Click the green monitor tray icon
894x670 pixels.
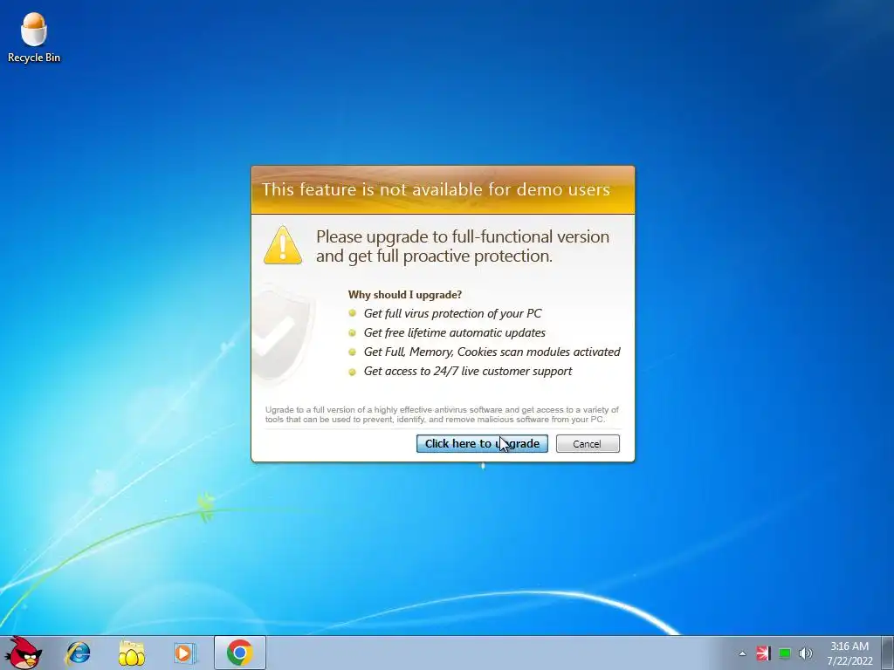785,653
